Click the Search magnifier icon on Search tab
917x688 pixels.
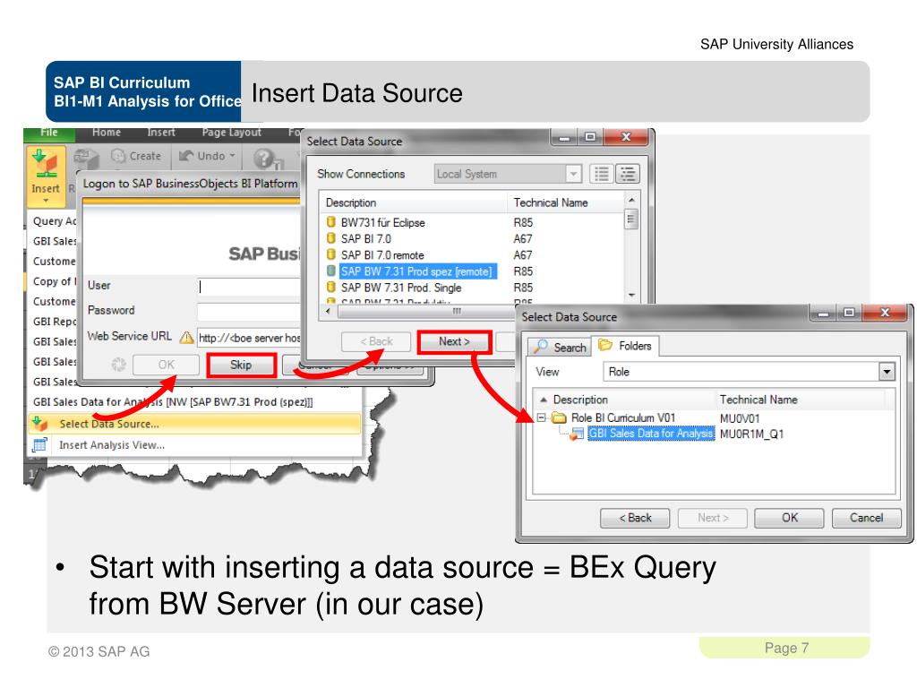click(x=540, y=346)
